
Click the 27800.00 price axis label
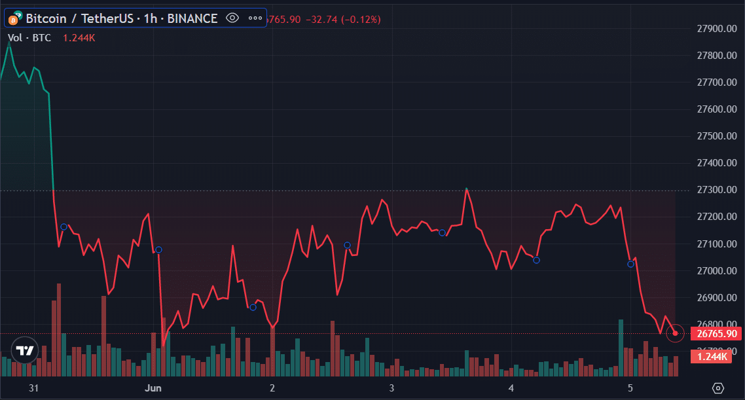click(716, 55)
